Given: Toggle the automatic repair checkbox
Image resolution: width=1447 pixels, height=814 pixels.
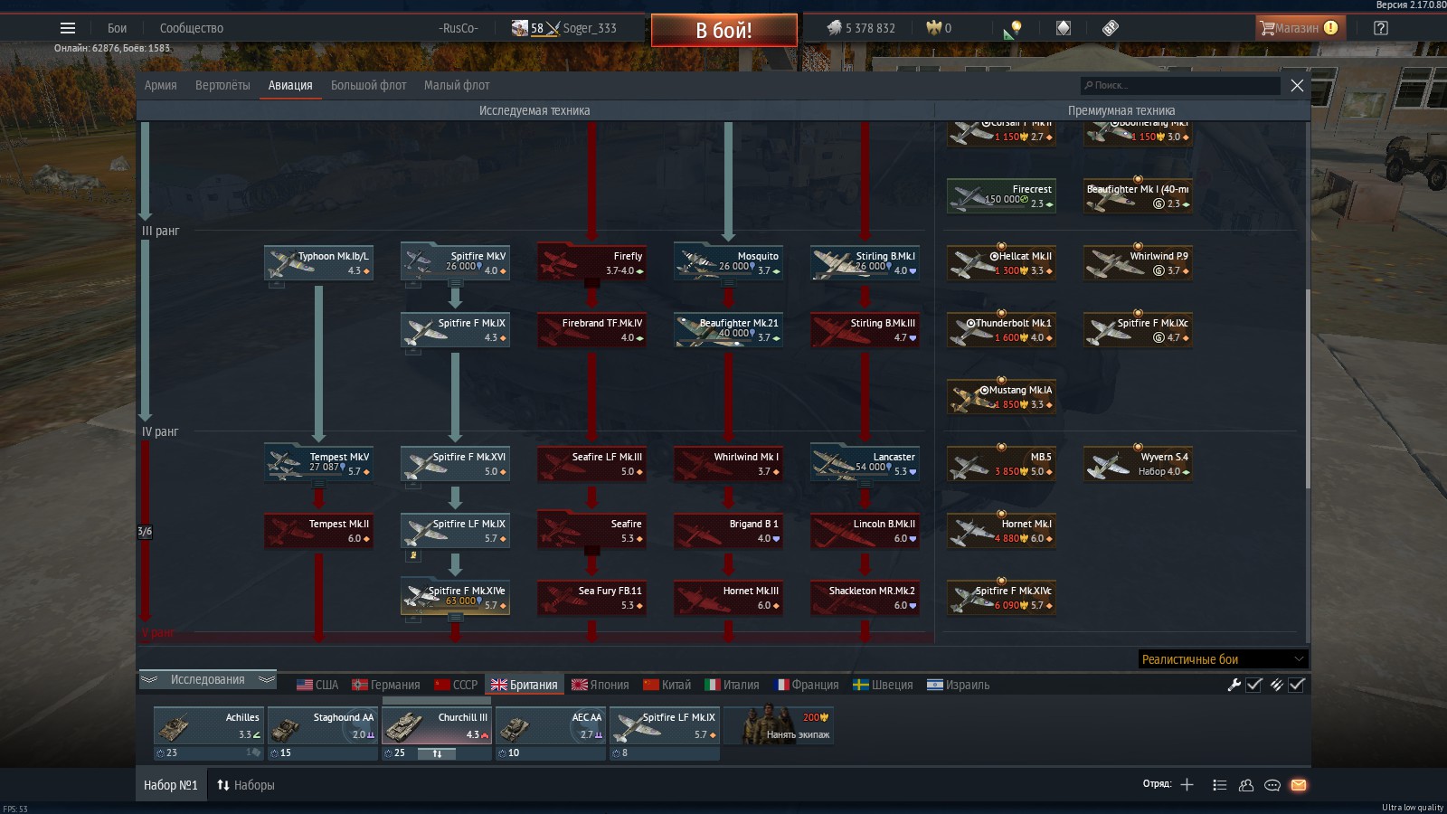Looking at the screenshot, I should [1254, 685].
